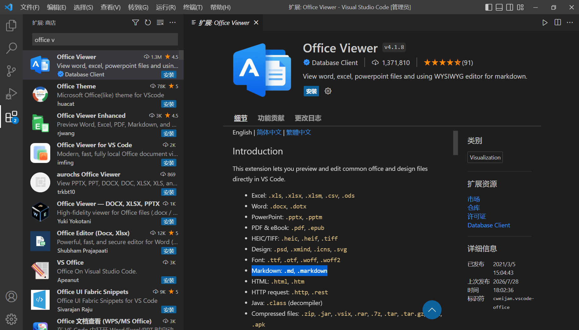579x330 pixels.
Task: Open the 运行(R) menu
Action: [x=166, y=7]
